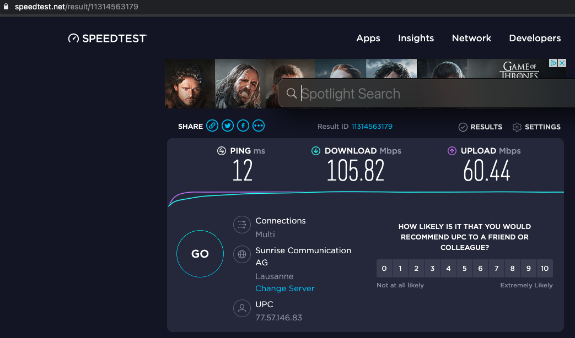Open the Insights menu item
This screenshot has width=575, height=338.
point(416,38)
